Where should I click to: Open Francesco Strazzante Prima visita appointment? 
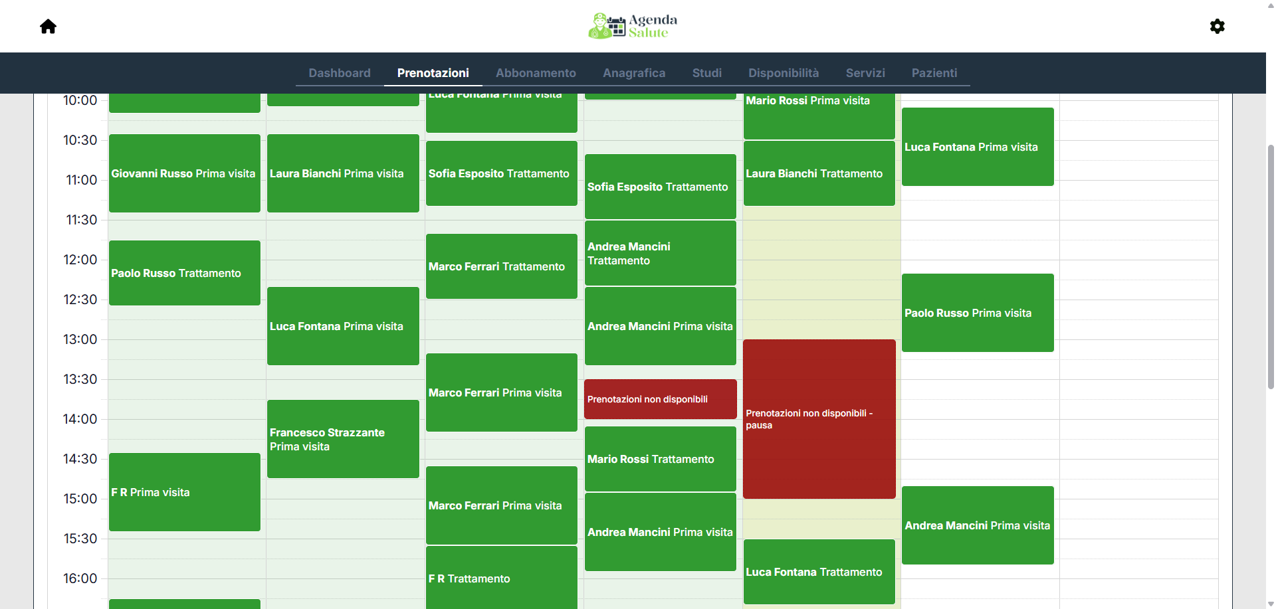tap(343, 439)
